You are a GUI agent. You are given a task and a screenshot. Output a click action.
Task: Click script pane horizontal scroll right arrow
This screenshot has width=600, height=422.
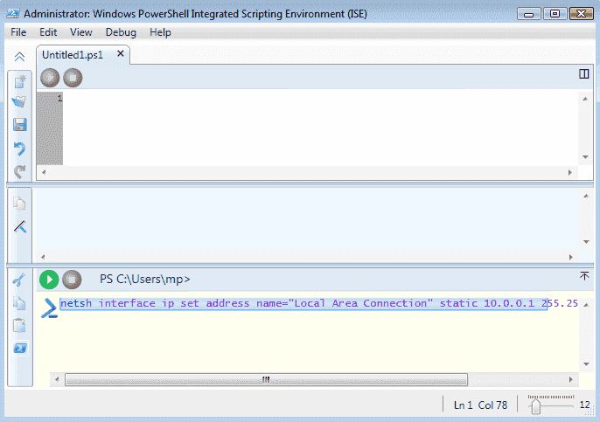coord(569,172)
